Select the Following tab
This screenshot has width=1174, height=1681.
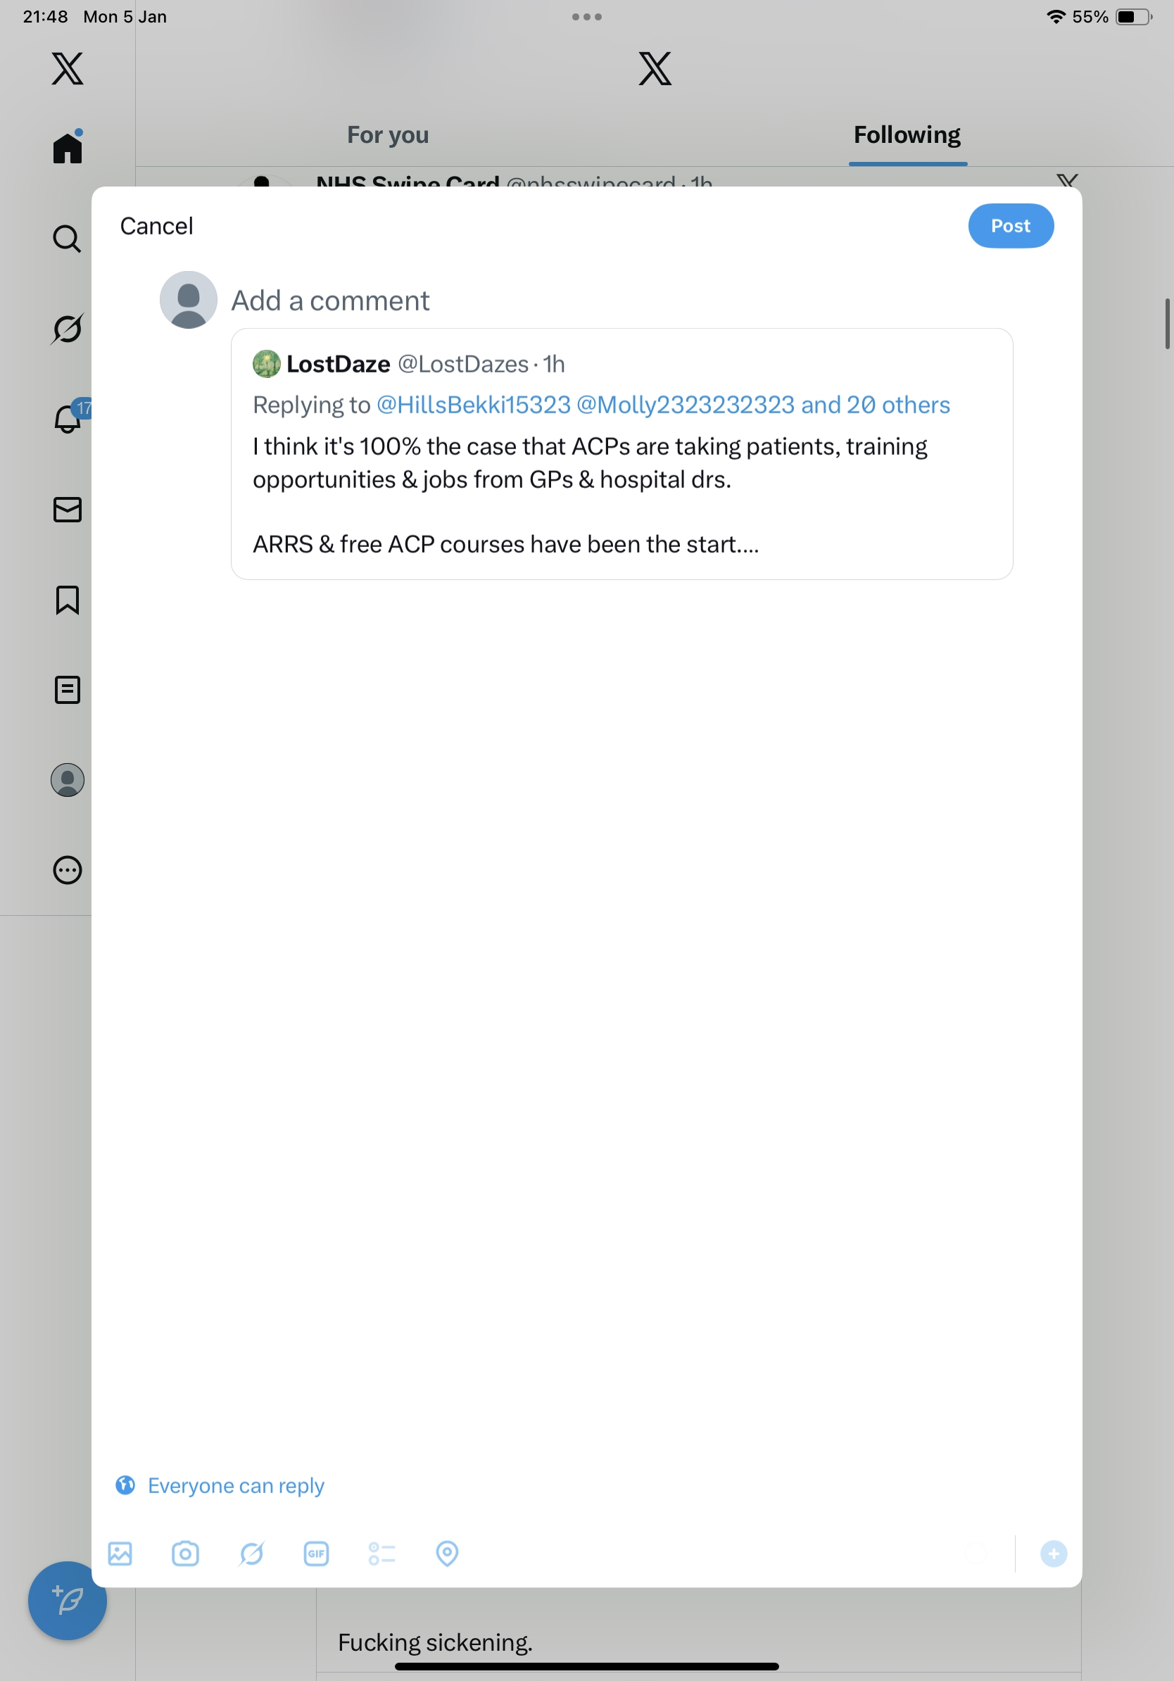(907, 135)
